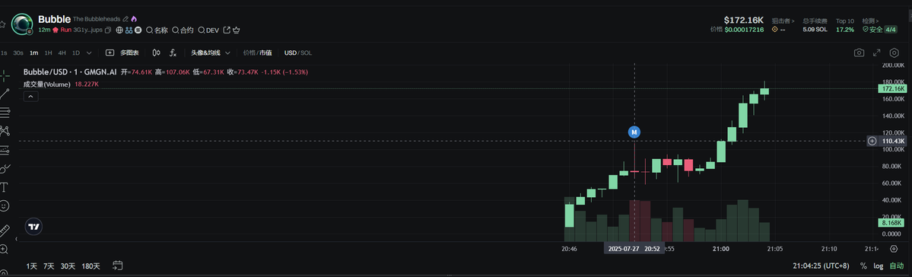
Task: Toggle display to 价格 (price) mode
Action: [x=249, y=53]
